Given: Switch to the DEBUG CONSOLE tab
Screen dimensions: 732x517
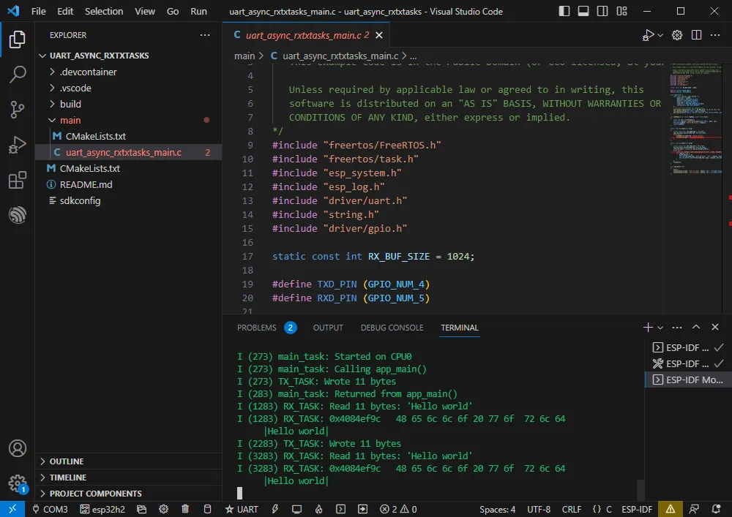Looking at the screenshot, I should click(392, 328).
